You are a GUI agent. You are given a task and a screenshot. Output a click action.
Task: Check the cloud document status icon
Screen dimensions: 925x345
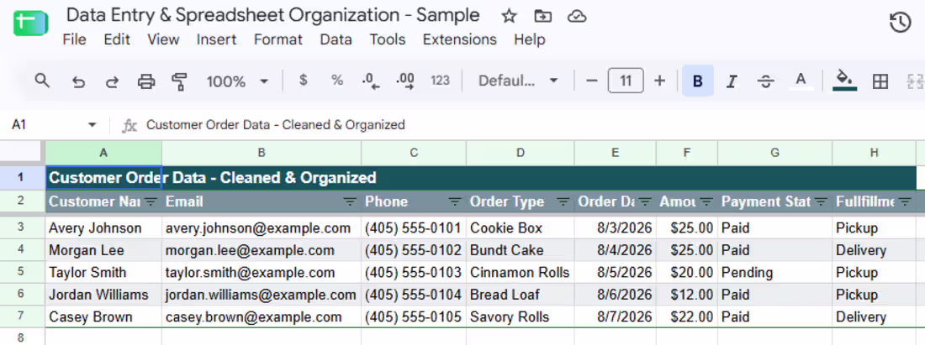click(576, 17)
